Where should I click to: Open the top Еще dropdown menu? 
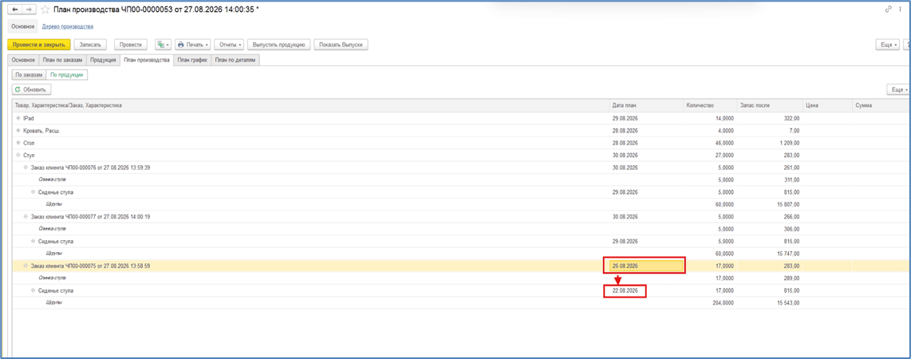[889, 45]
